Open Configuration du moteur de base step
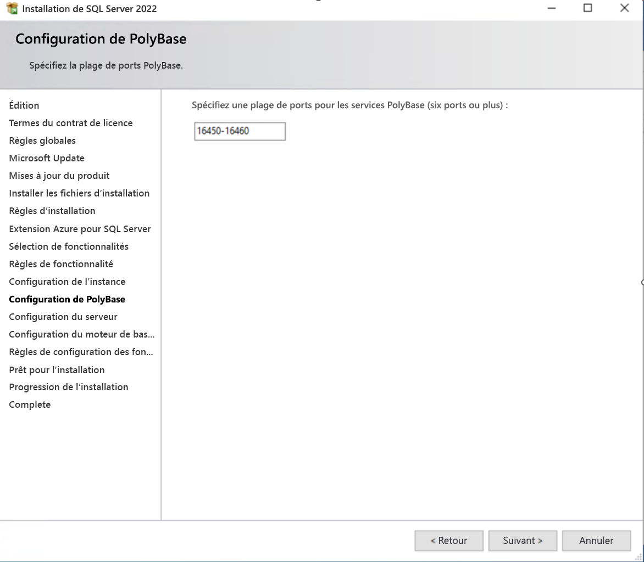Image resolution: width=644 pixels, height=562 pixels. (81, 334)
